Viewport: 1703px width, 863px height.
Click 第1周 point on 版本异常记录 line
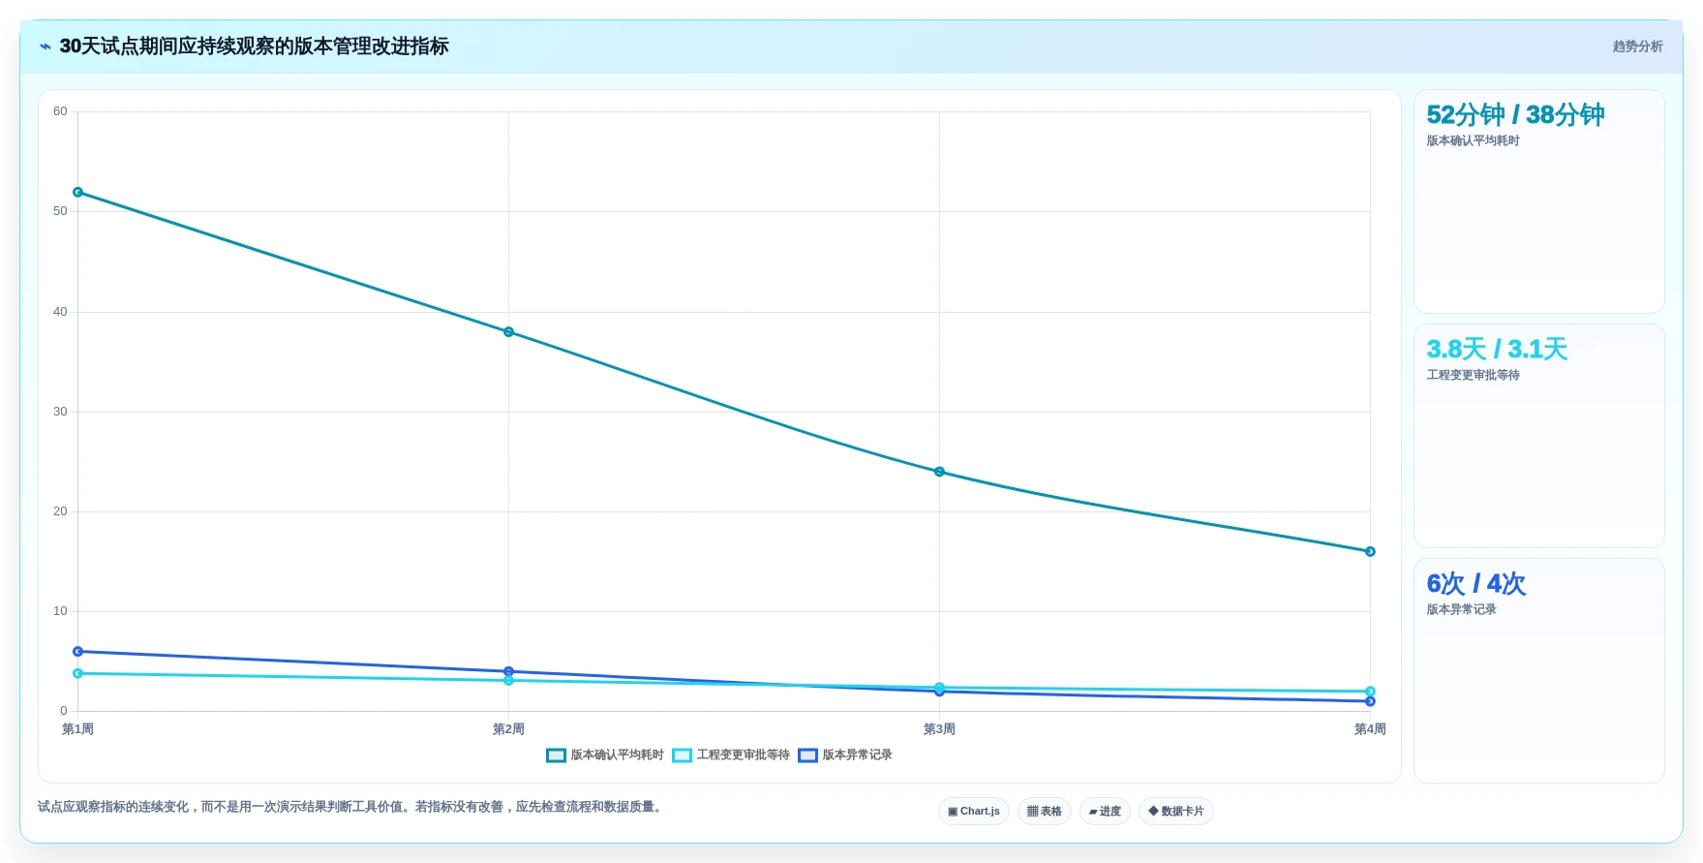point(77,652)
